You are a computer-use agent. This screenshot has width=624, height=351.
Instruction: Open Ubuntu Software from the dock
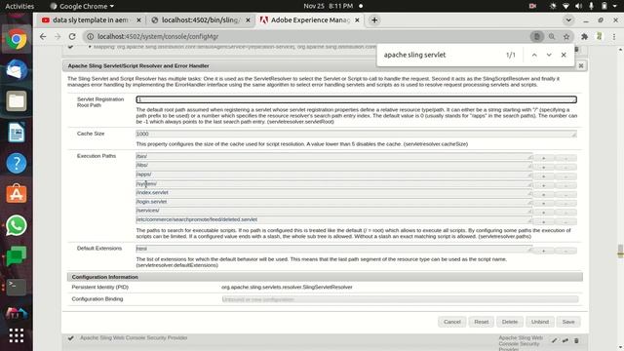pyautogui.click(x=17, y=194)
